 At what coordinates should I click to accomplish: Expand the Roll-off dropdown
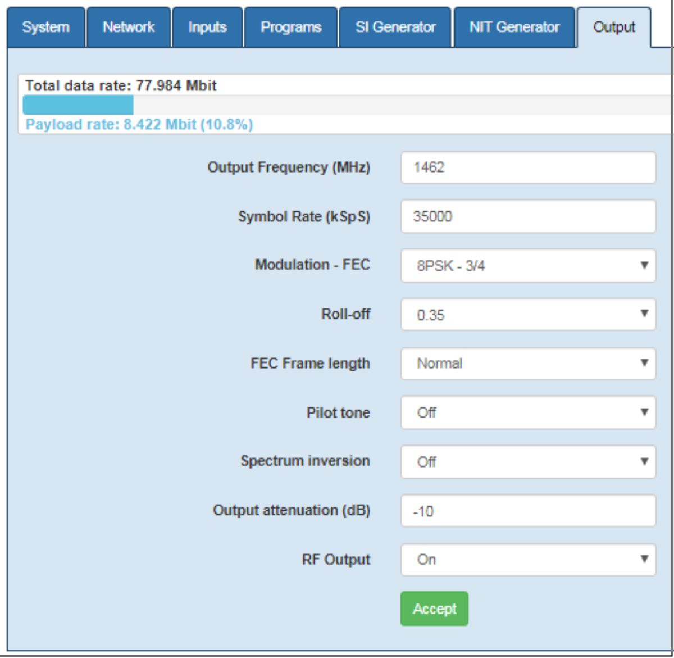(528, 315)
